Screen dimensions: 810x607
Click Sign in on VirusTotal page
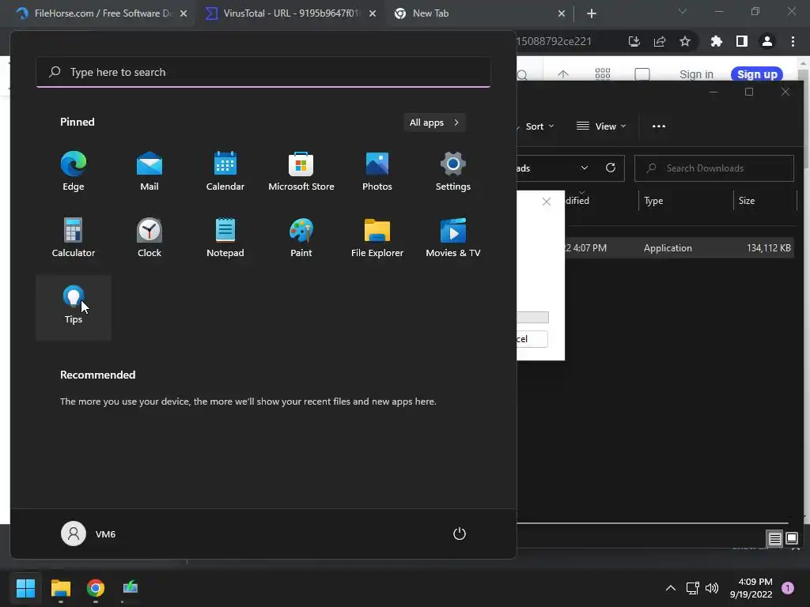point(696,74)
